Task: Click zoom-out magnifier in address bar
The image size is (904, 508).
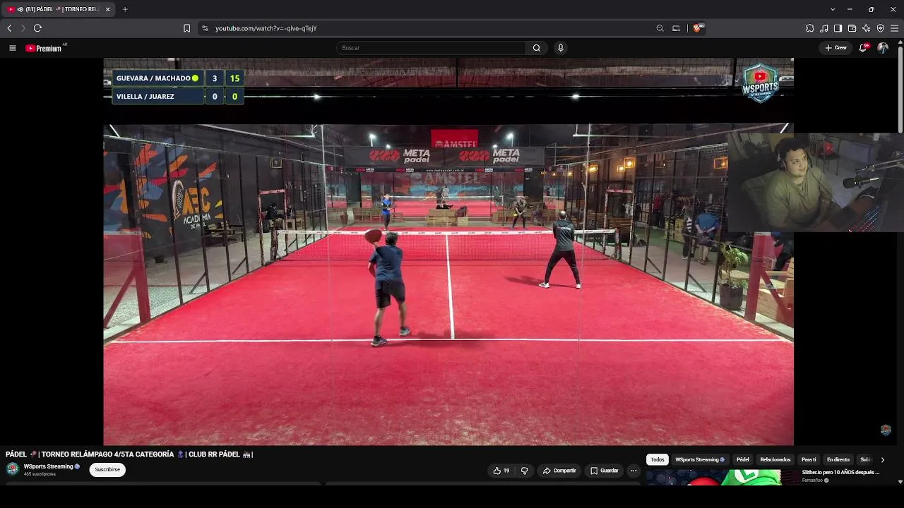Action: point(660,28)
